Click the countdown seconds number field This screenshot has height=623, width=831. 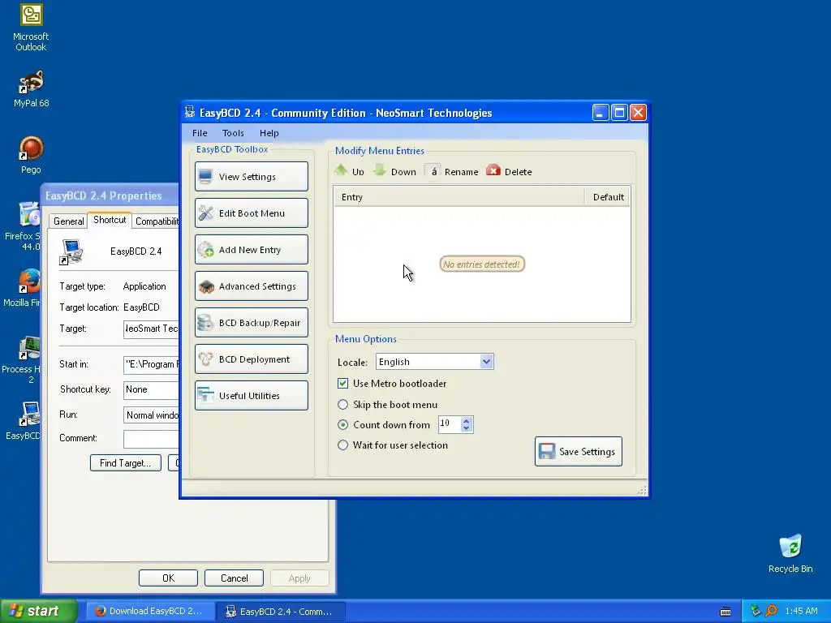coord(450,423)
